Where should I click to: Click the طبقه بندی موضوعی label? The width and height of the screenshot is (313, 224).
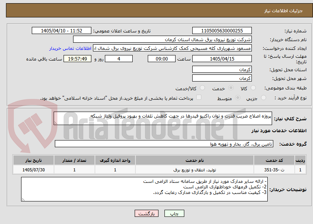[286, 88]
